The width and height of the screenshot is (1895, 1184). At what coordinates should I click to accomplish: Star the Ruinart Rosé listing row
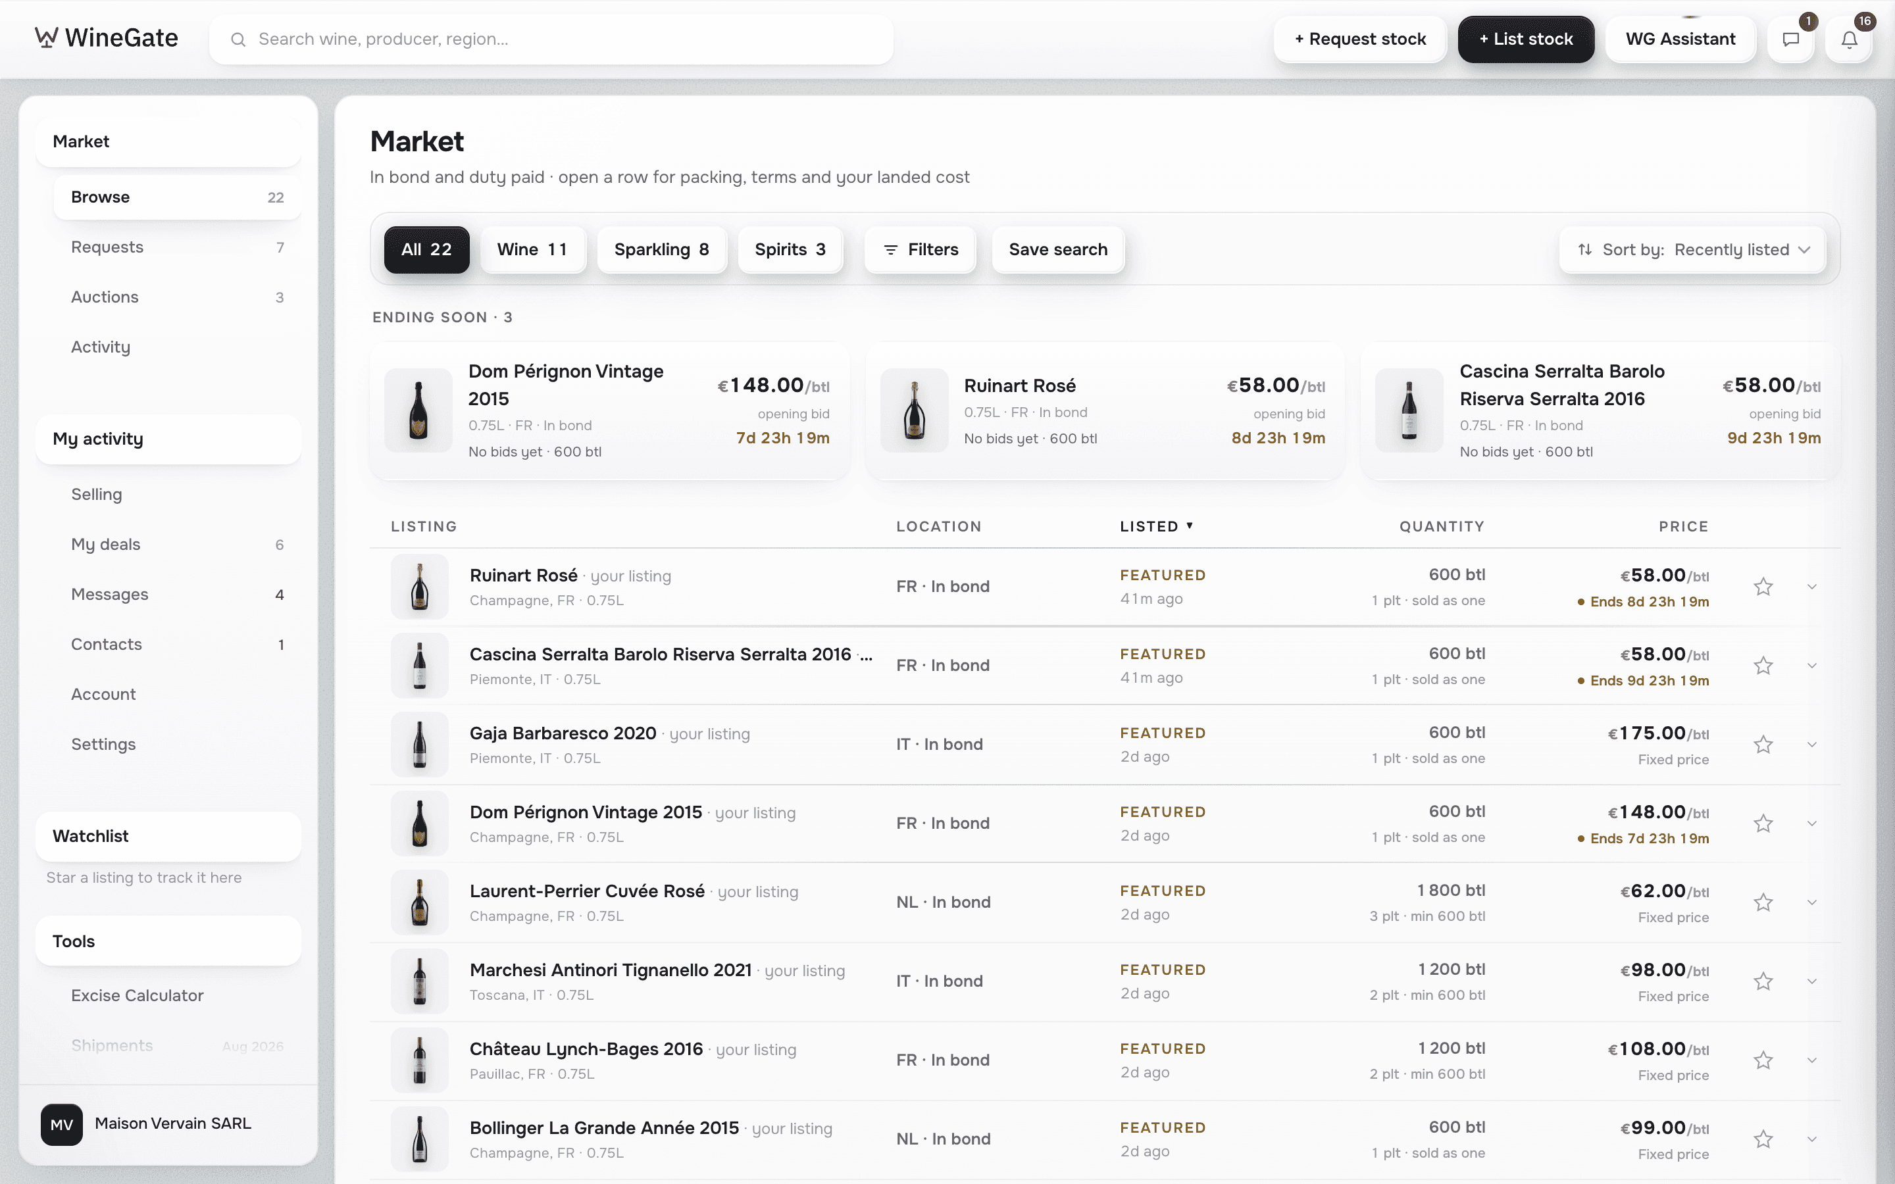pyautogui.click(x=1763, y=587)
